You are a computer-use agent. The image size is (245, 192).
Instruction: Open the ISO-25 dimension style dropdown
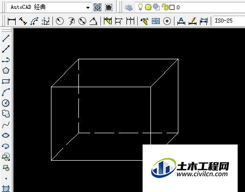[x=229, y=21]
